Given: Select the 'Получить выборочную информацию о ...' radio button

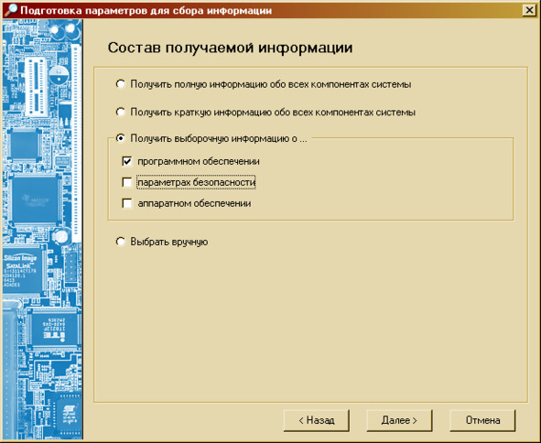Looking at the screenshot, I should pos(121,138).
